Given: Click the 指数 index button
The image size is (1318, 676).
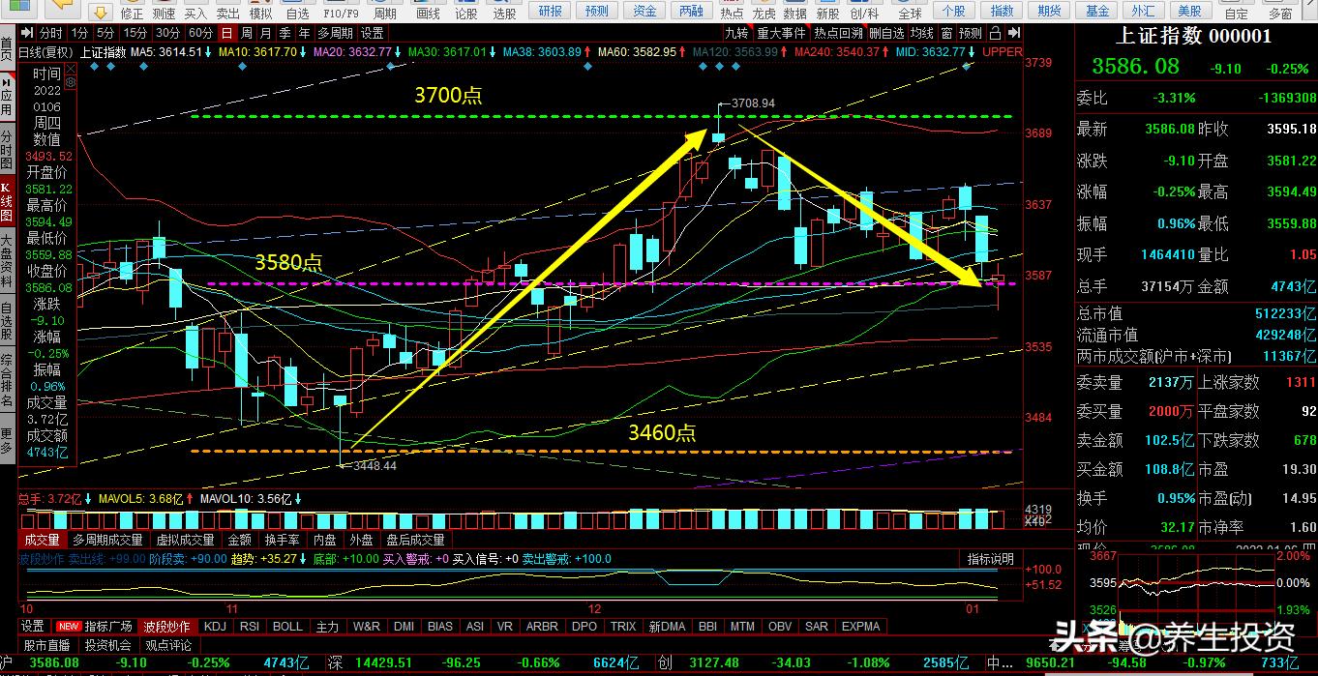Looking at the screenshot, I should pos(1002,11).
